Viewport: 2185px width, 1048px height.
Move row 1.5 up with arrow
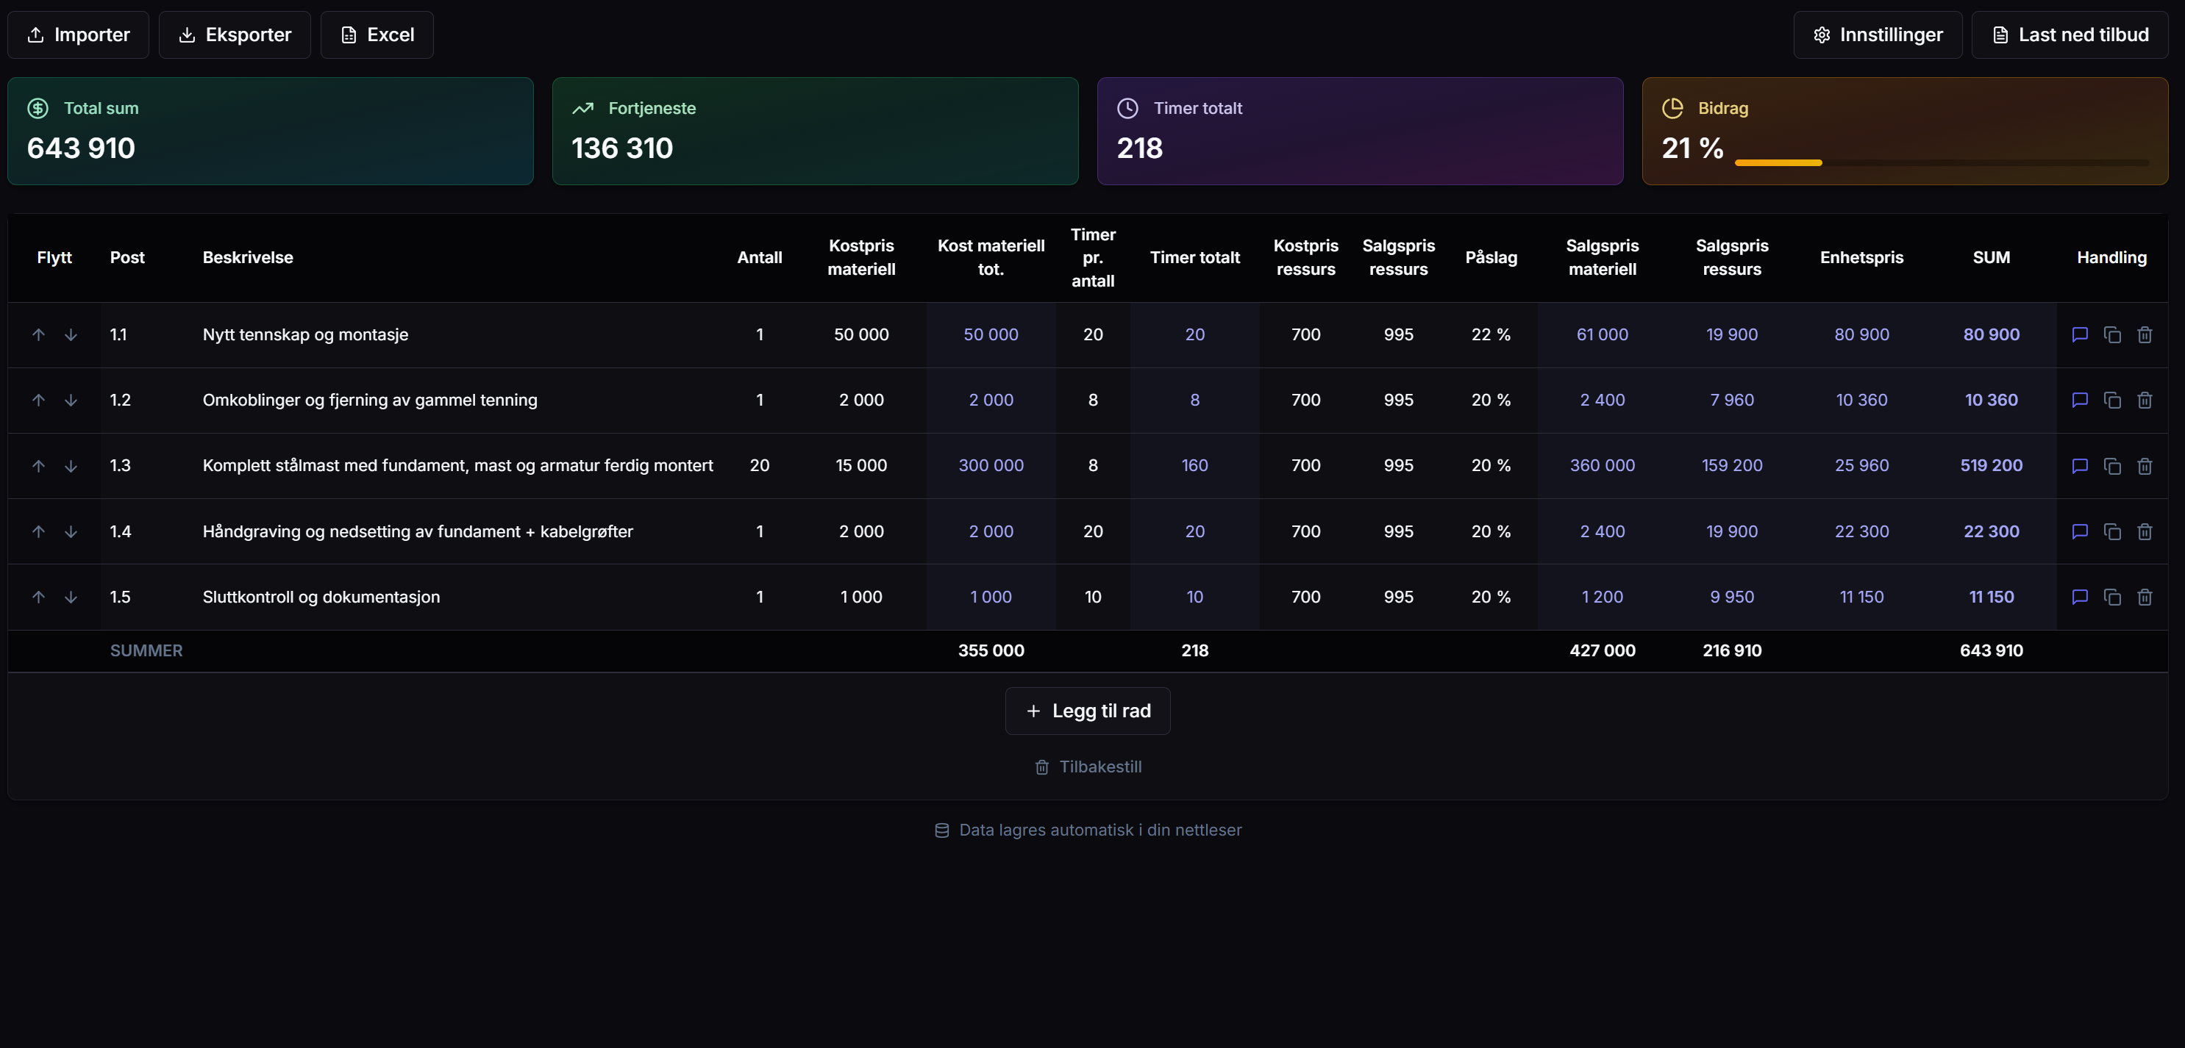click(x=38, y=597)
